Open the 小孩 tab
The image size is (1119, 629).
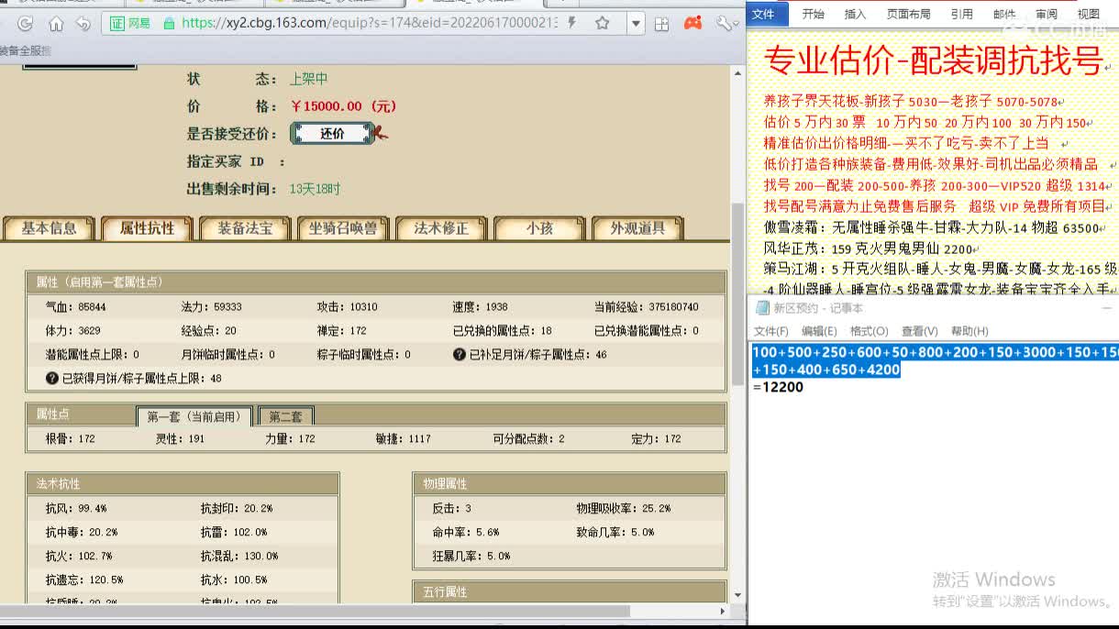click(539, 228)
